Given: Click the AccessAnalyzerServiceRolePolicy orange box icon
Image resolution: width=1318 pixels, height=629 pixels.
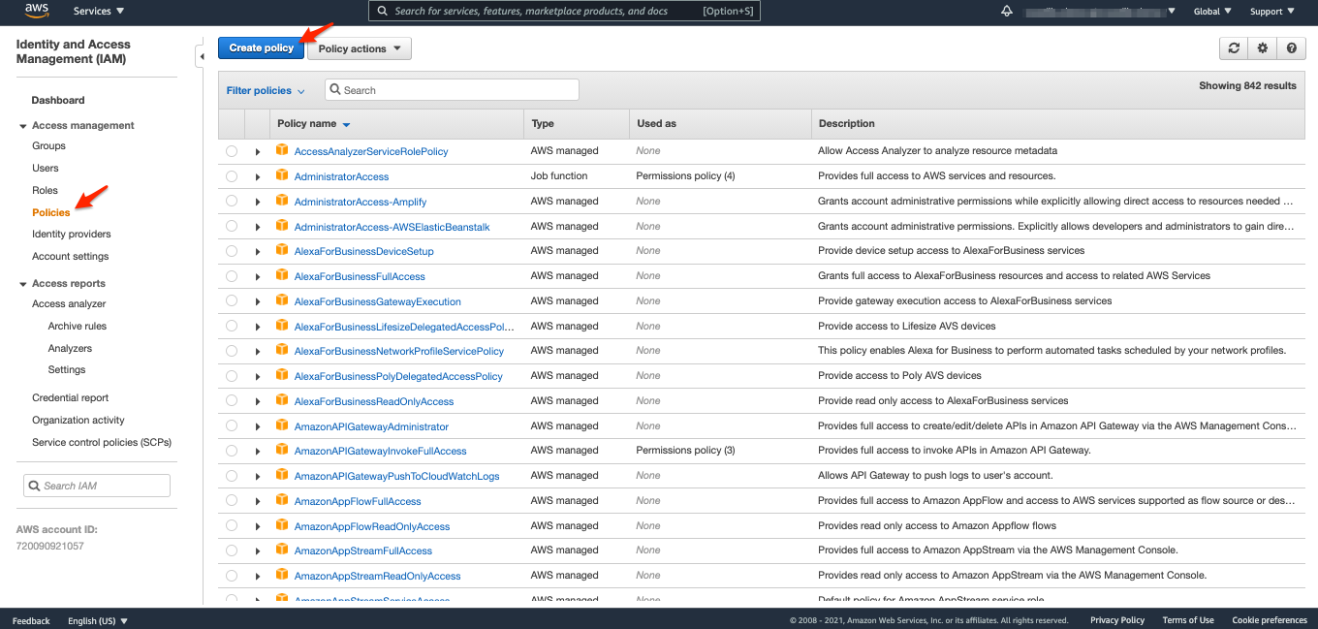Looking at the screenshot, I should (x=282, y=150).
